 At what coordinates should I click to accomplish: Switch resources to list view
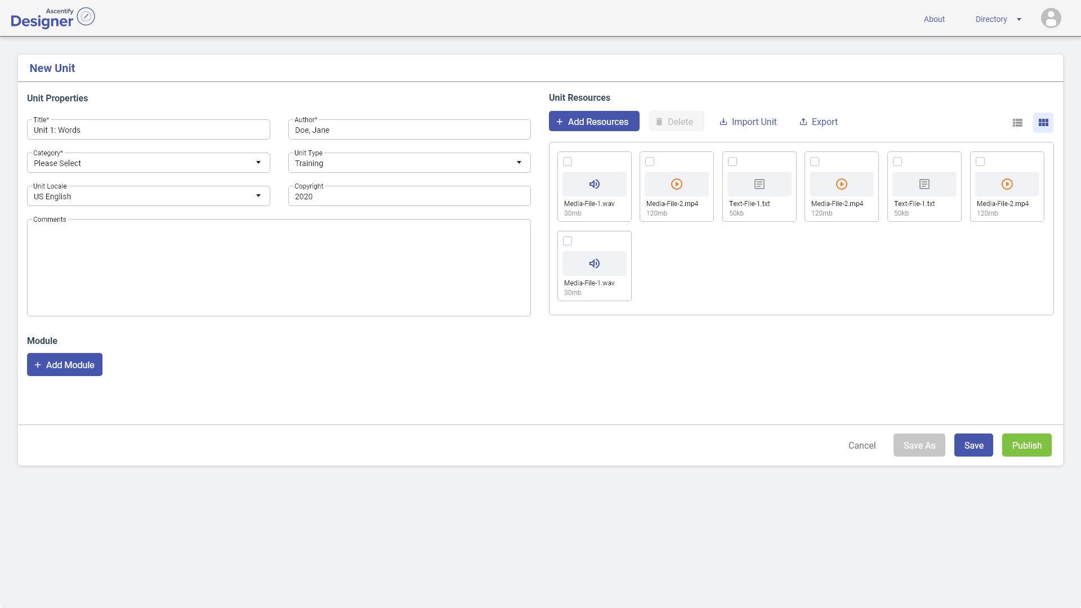(x=1017, y=123)
